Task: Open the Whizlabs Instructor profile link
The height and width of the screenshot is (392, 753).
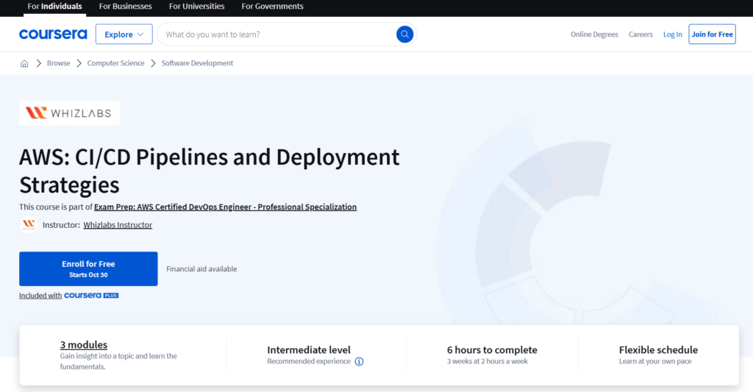Action: click(118, 225)
